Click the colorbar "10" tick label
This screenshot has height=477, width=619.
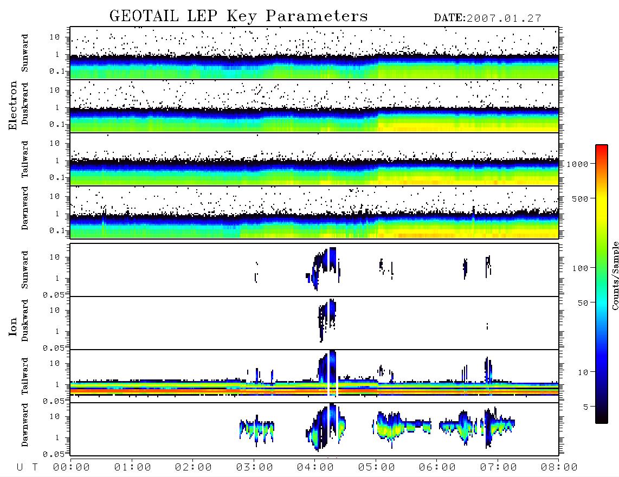tap(583, 372)
